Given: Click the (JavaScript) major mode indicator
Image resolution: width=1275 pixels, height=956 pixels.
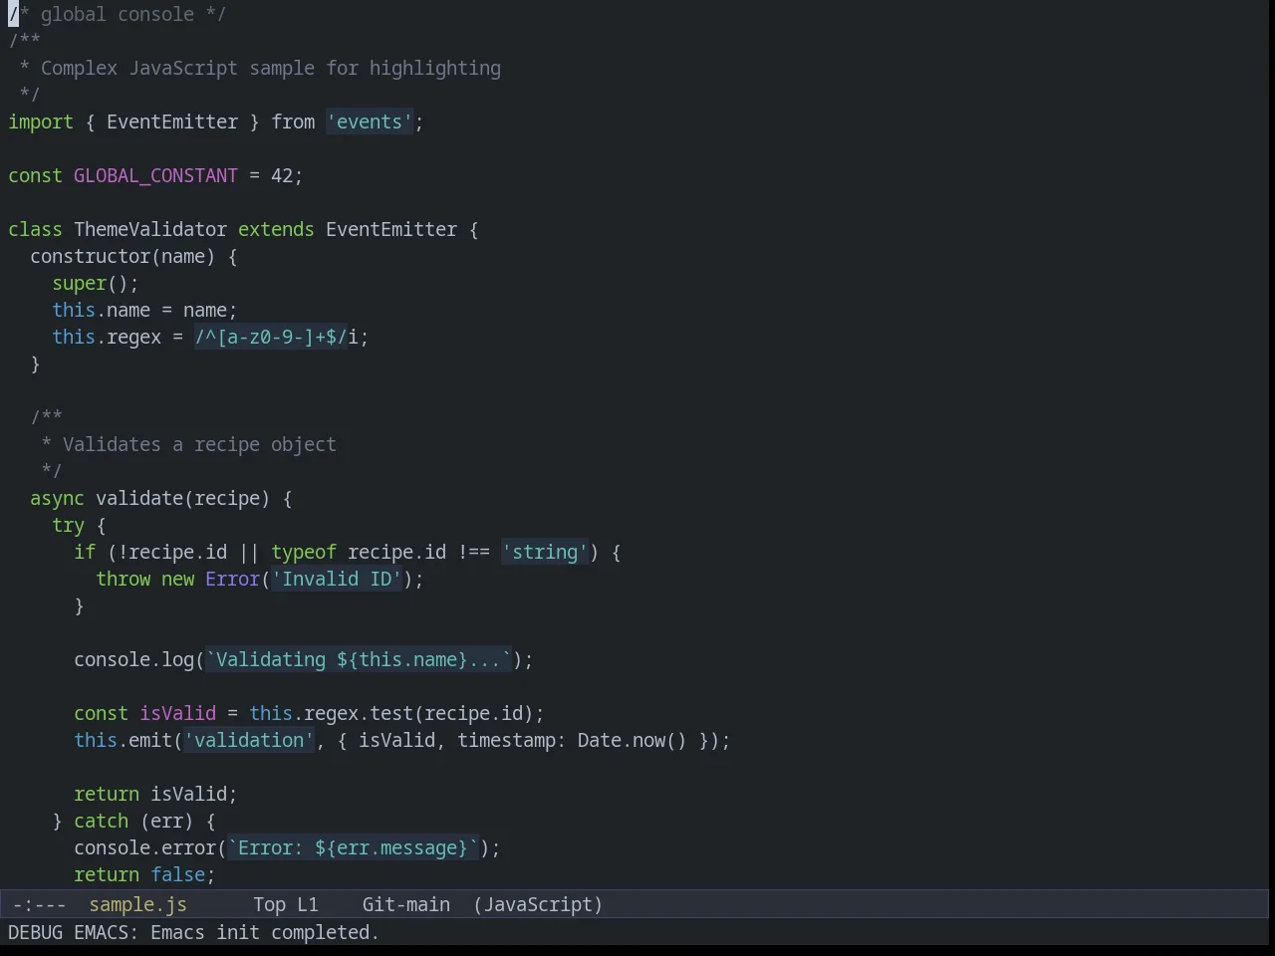Looking at the screenshot, I should tap(538, 904).
